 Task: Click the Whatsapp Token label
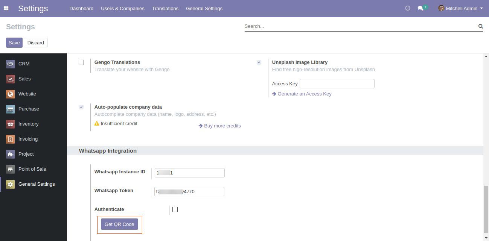pos(114,191)
